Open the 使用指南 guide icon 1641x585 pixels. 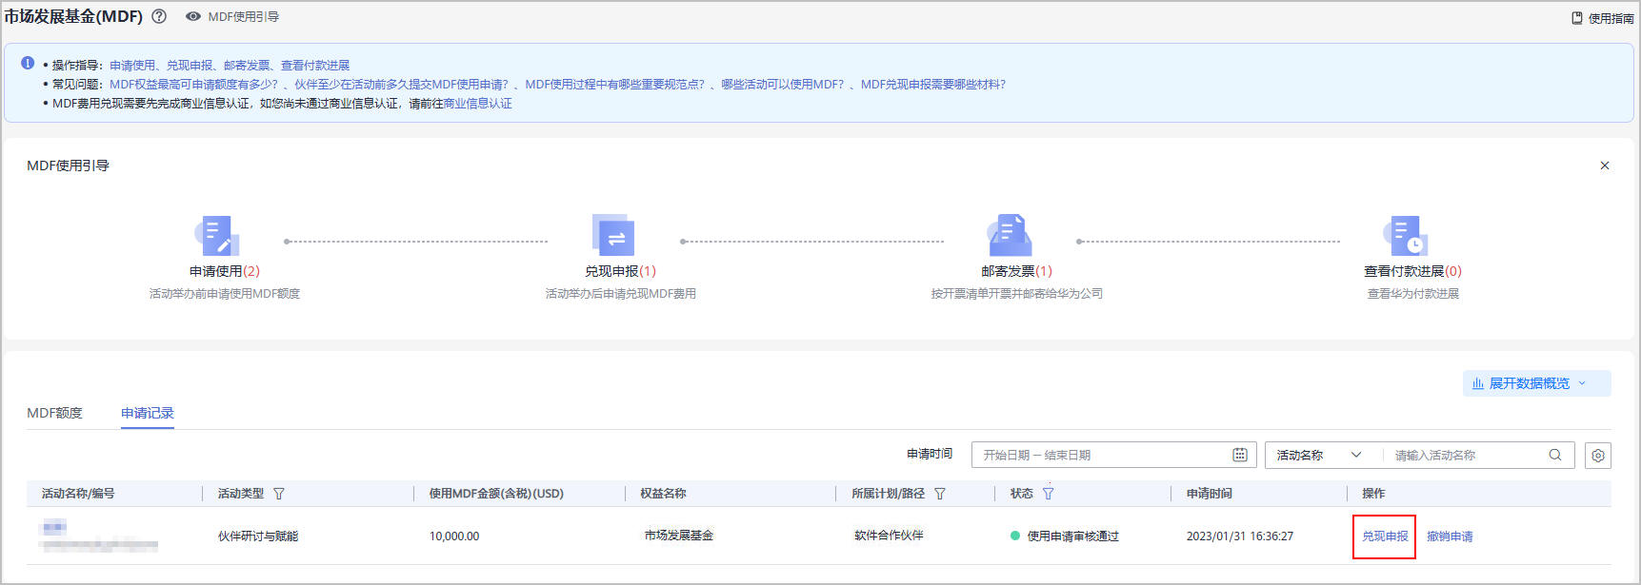[1577, 18]
